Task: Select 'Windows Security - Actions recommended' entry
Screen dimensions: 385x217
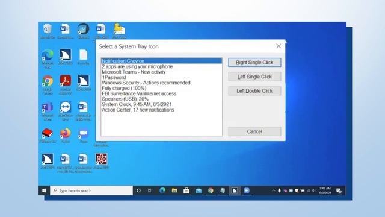Action: tap(162, 83)
